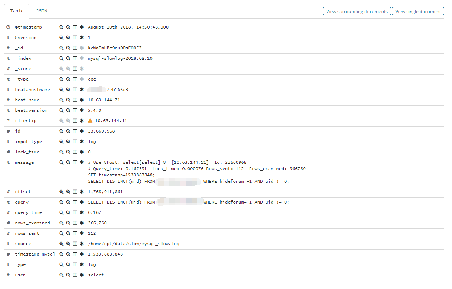Open View single document
This screenshot has height=289, width=452.
pos(418,12)
